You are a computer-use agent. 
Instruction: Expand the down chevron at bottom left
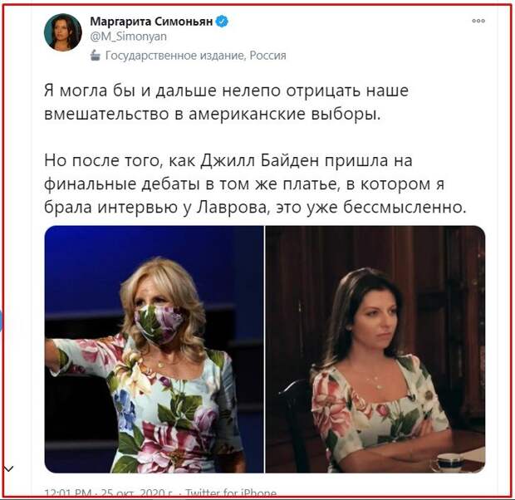click(8, 468)
